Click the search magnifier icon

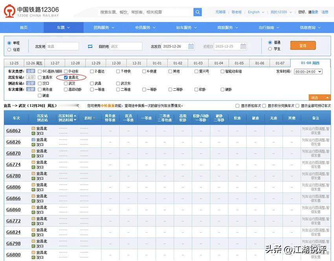pos(197,12)
